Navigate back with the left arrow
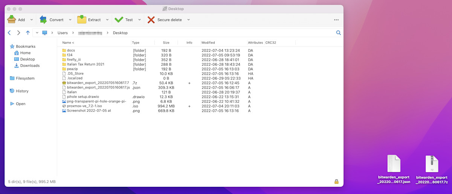The width and height of the screenshot is (452, 194). pyautogui.click(x=9, y=33)
